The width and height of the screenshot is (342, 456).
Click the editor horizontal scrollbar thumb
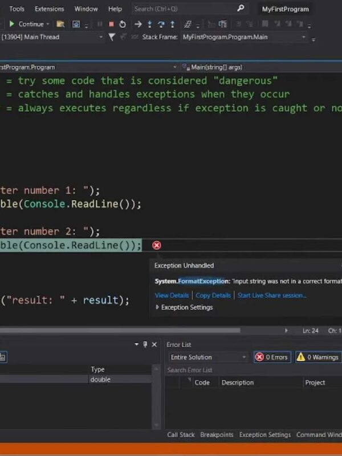click(x=120, y=331)
